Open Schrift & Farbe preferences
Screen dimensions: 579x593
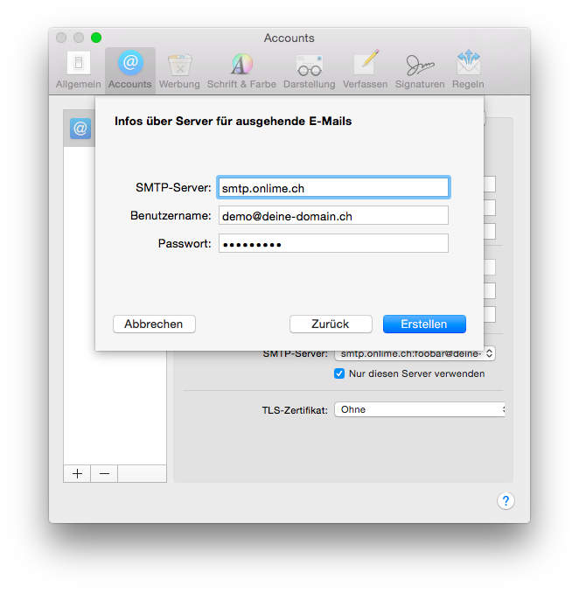241,70
